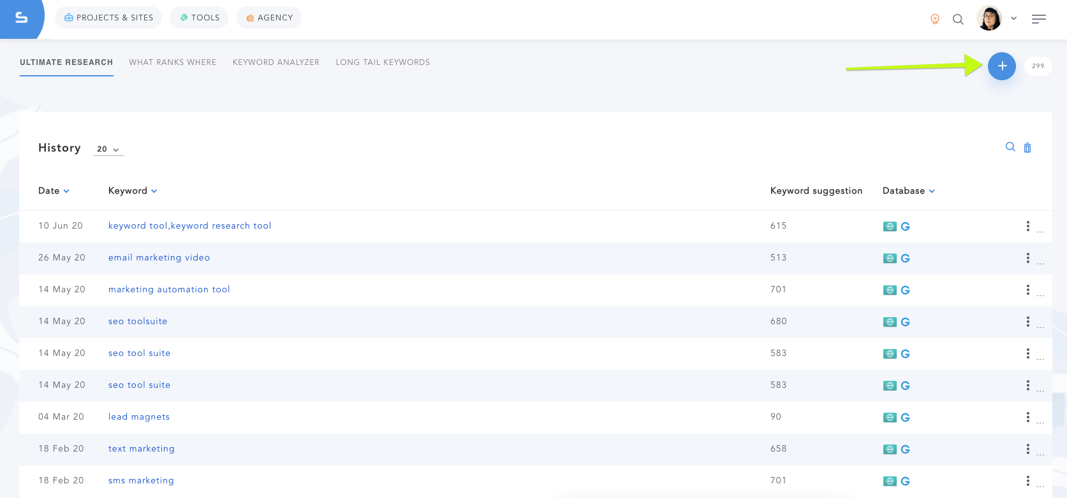Image resolution: width=1067 pixels, height=498 pixels.
Task: Open the 'sms marketing' result
Action: pyautogui.click(x=141, y=481)
